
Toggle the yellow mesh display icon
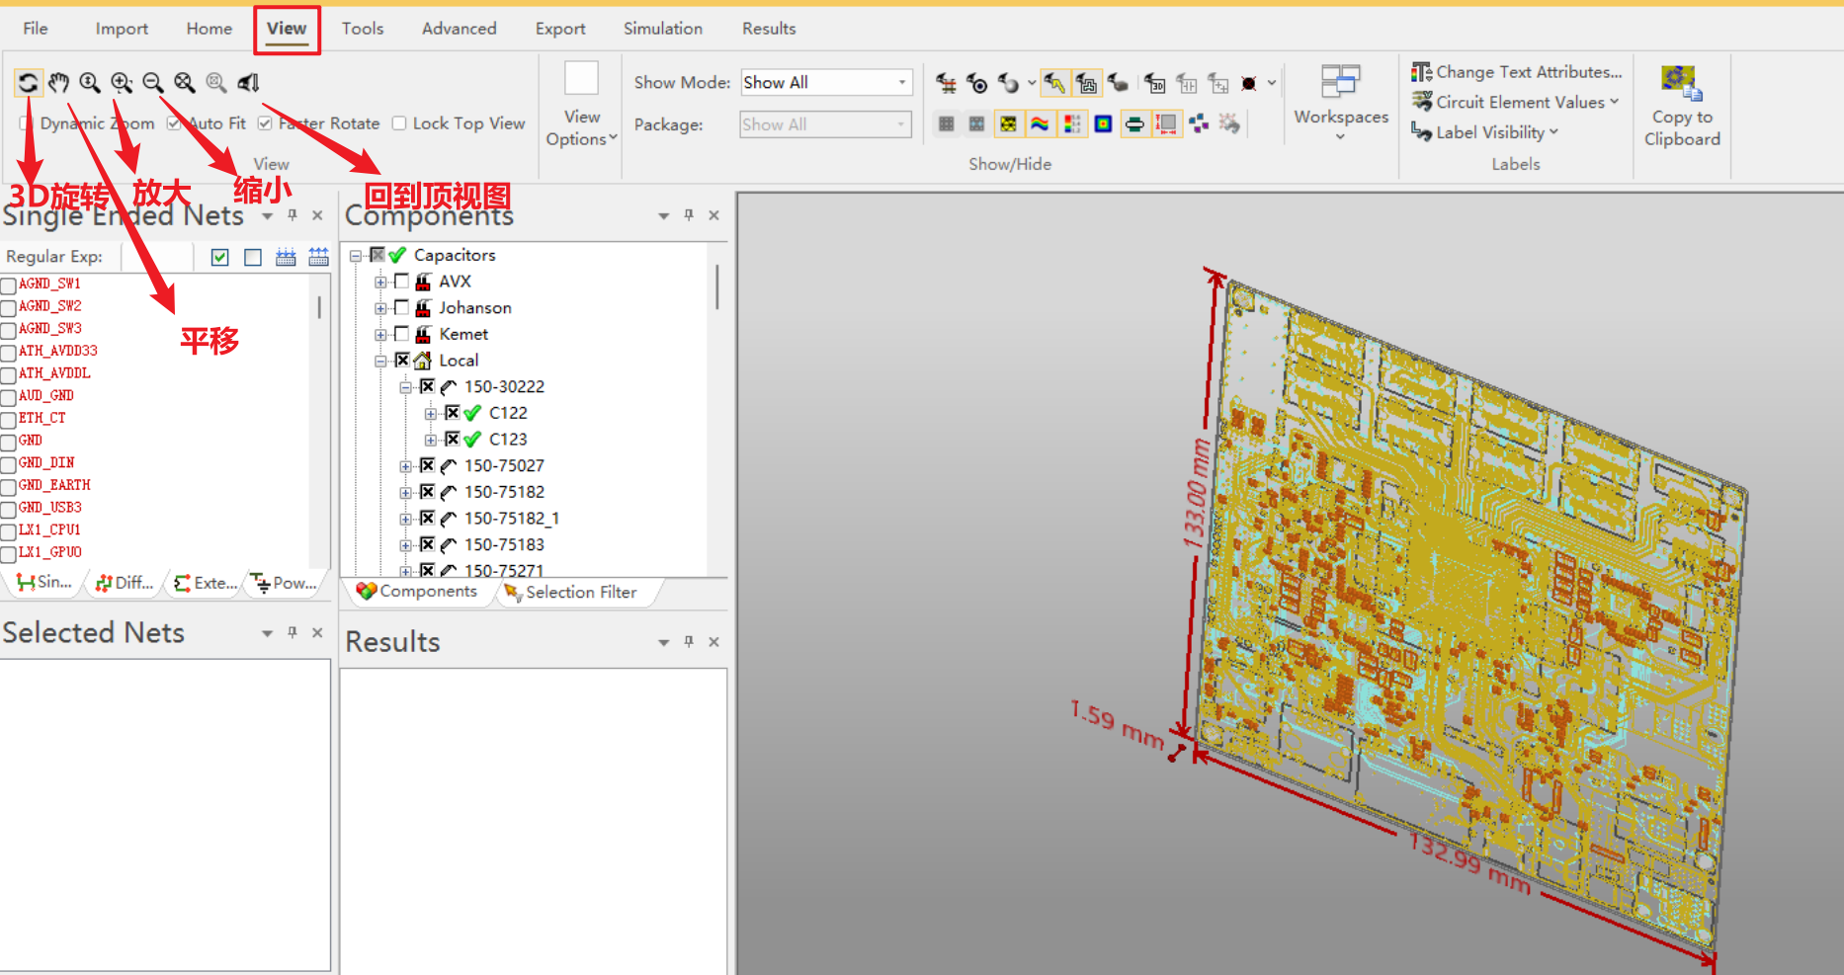coord(1008,123)
